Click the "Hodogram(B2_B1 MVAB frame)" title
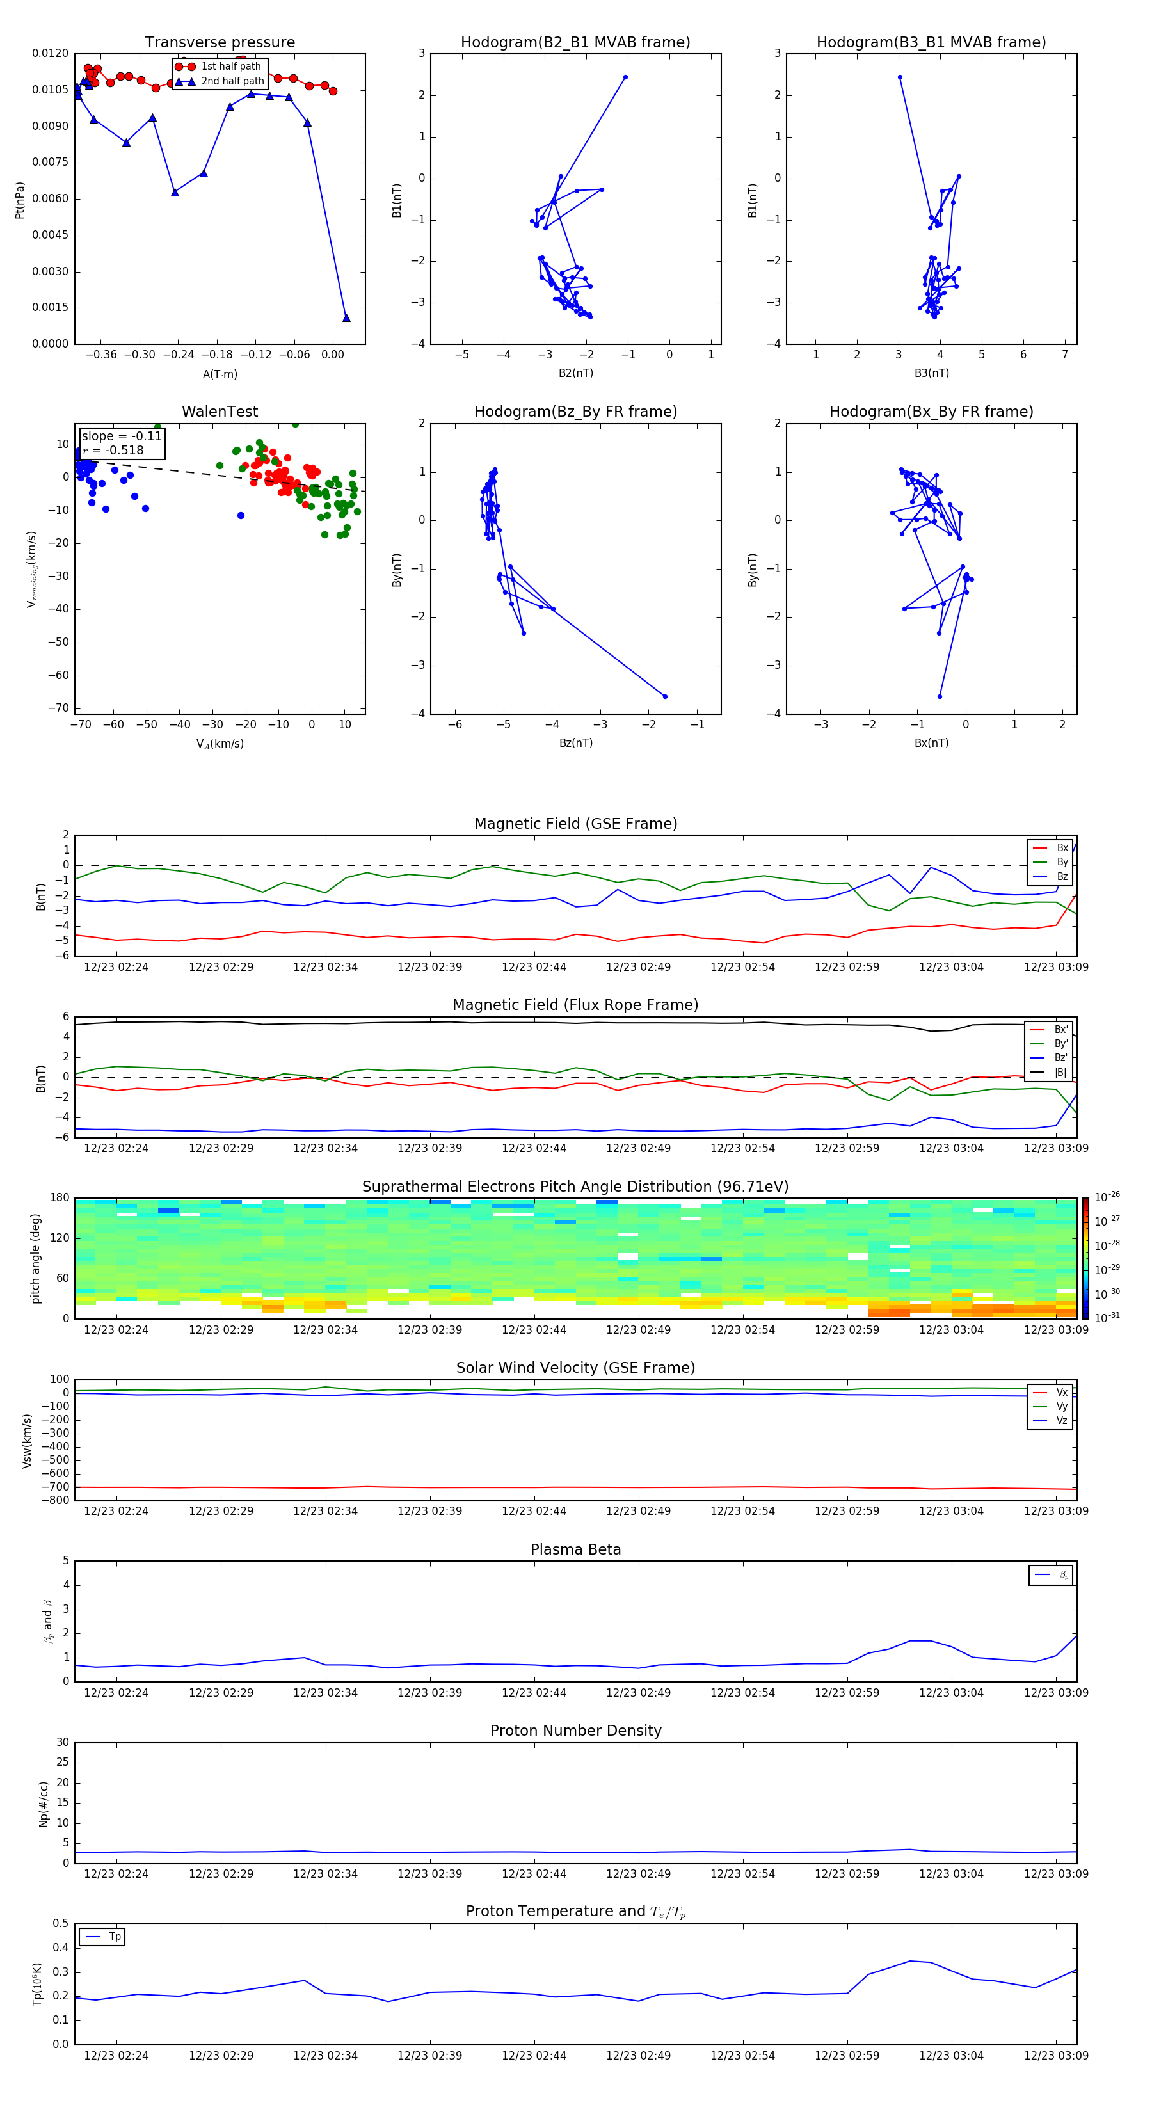This screenshot has height=2112, width=1152. pyautogui.click(x=575, y=43)
